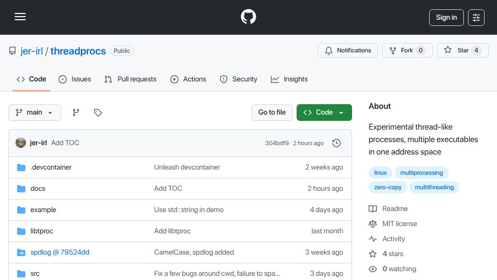Open the star count badge showing 4

coord(476,50)
